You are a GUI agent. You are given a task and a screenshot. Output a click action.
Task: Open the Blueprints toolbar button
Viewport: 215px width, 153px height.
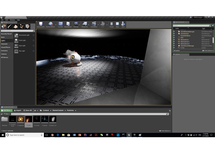(x=84, y=25)
